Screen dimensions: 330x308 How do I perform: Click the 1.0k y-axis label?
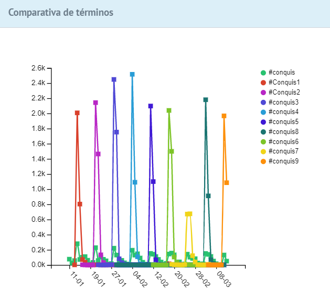click(x=38, y=189)
